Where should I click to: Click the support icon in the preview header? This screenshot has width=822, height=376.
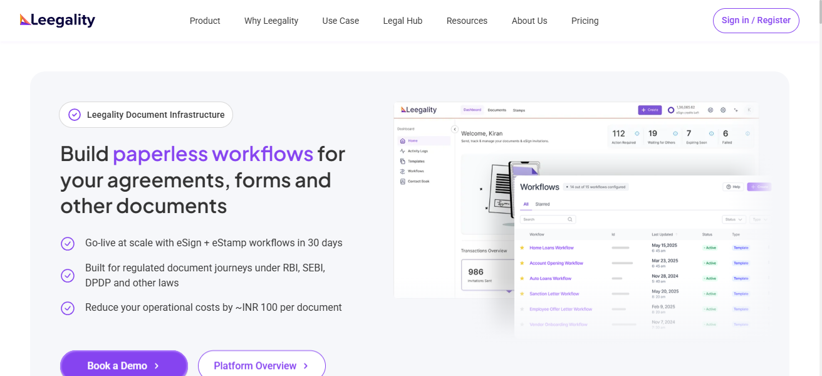click(710, 110)
